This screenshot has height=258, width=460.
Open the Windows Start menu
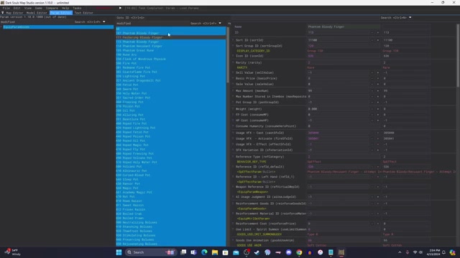click(x=119, y=252)
